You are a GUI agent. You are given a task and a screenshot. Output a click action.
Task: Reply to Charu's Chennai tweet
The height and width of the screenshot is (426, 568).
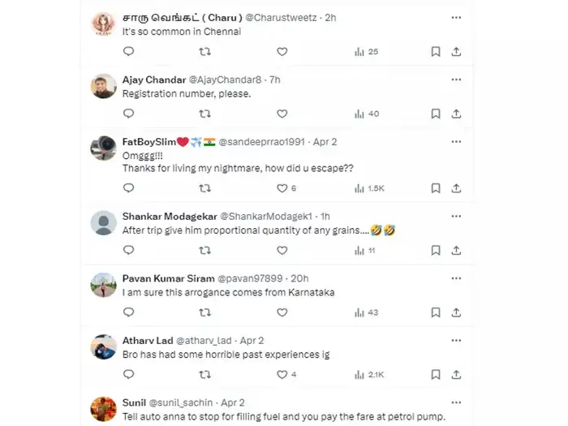tap(128, 51)
